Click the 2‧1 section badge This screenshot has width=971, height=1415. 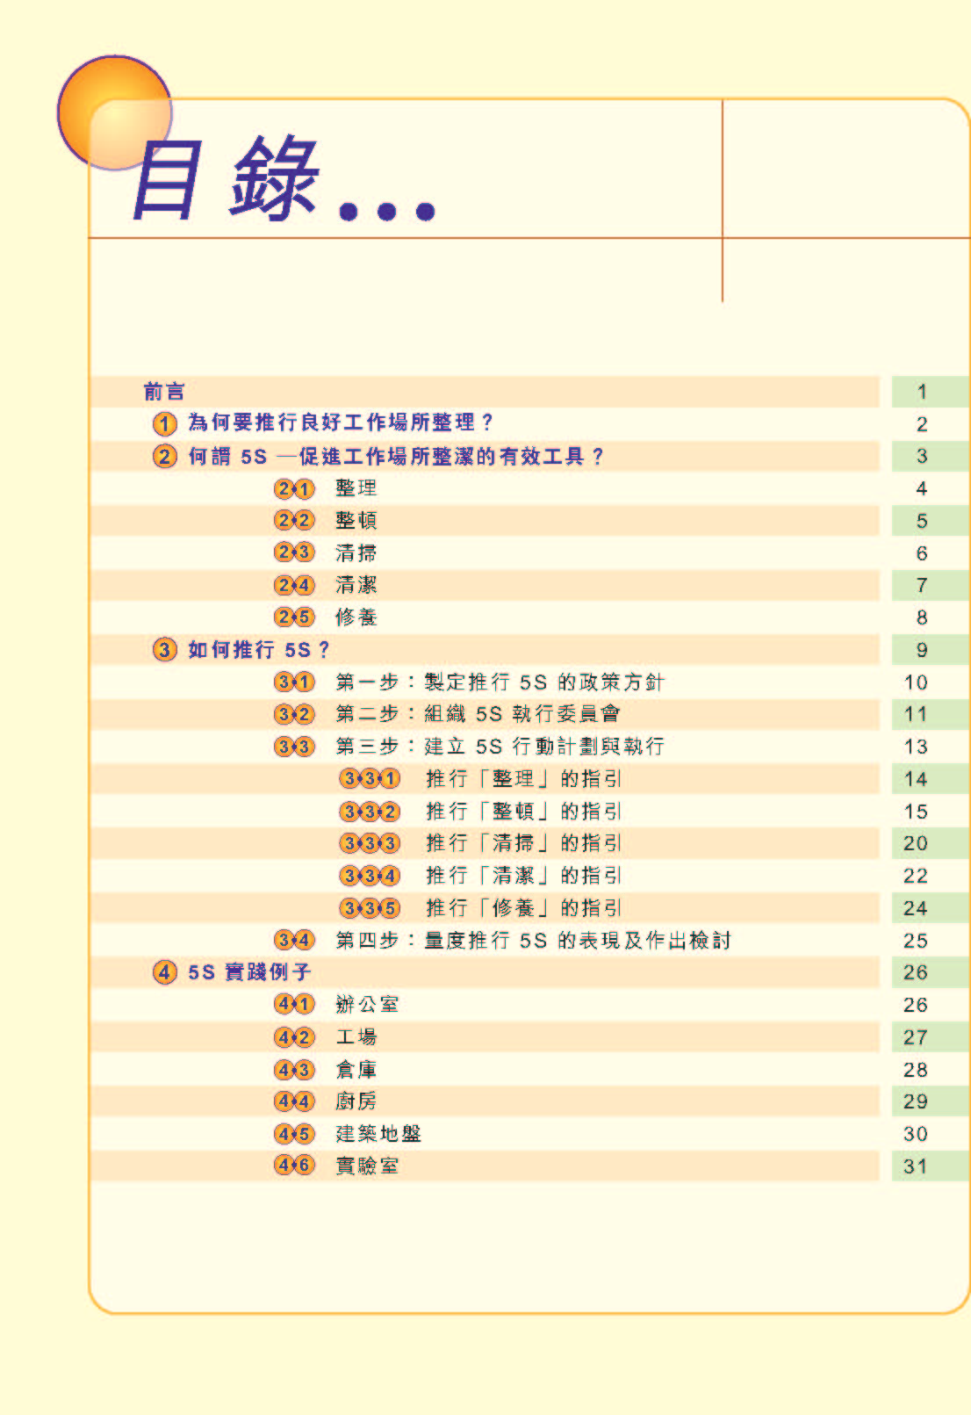click(294, 489)
